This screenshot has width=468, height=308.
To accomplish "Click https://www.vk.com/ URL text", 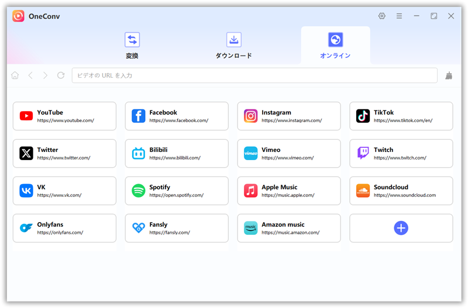I will [60, 195].
